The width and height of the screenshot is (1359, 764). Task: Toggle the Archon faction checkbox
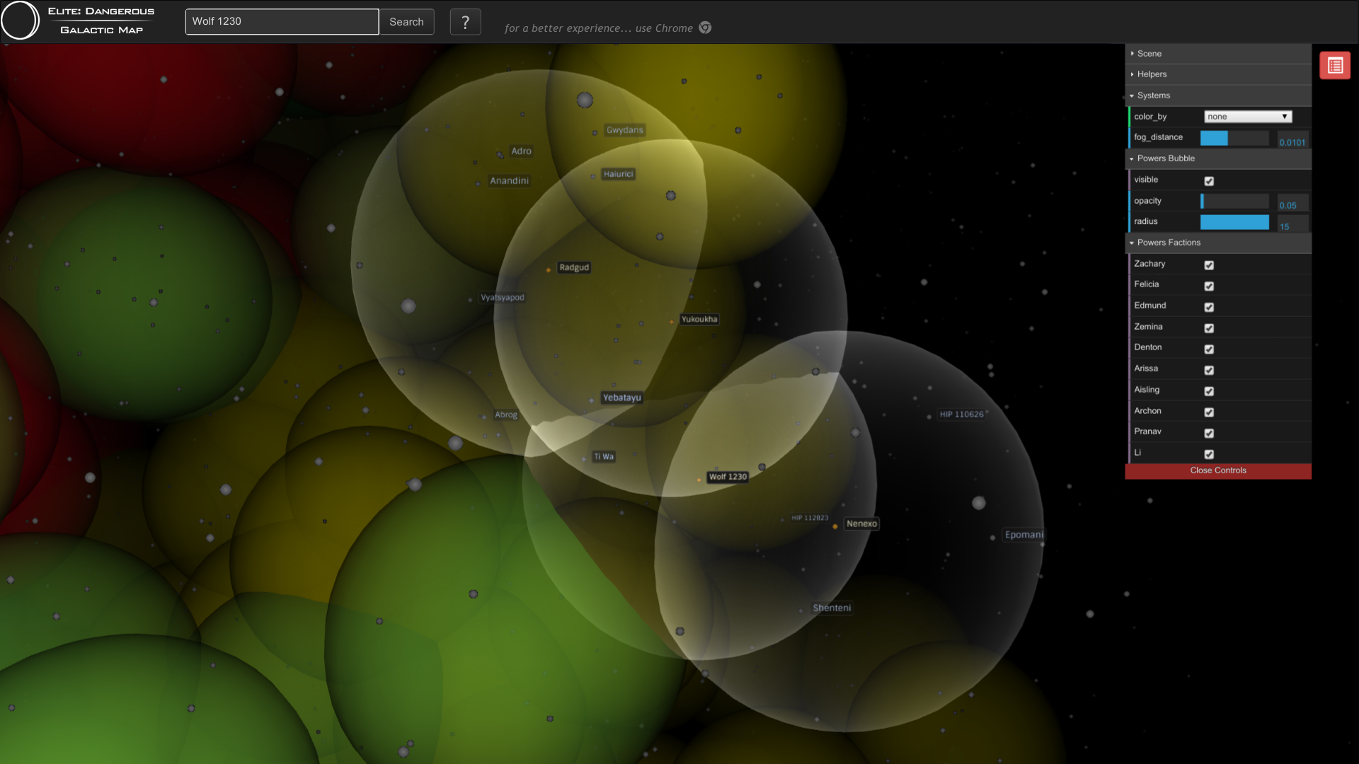click(x=1209, y=412)
